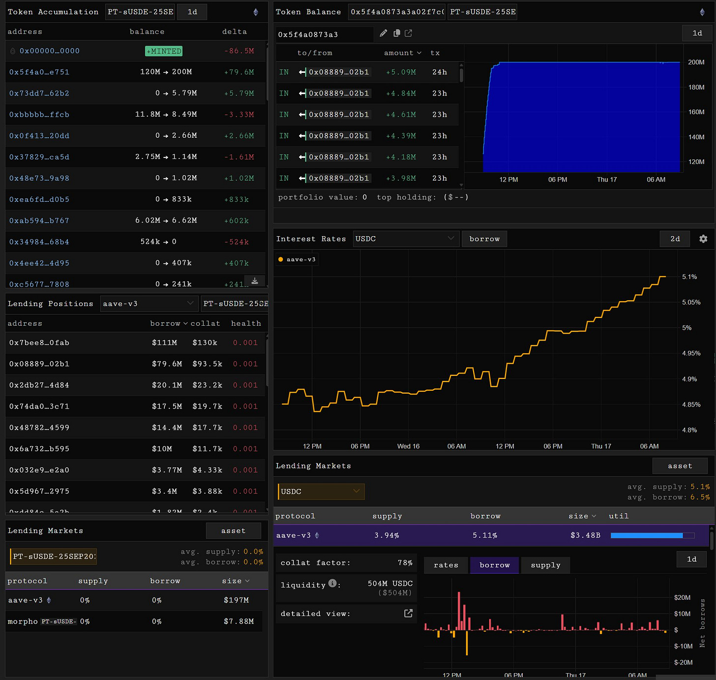Open the USDC dropdown in Interest Rates
Viewport: 716px width, 680px height.
[x=406, y=239]
